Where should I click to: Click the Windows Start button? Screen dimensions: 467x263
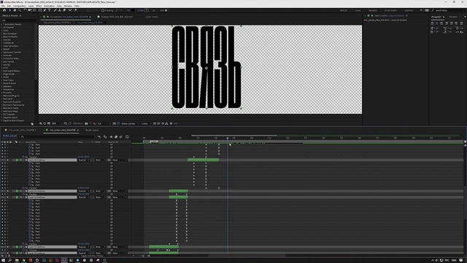pos(3,260)
